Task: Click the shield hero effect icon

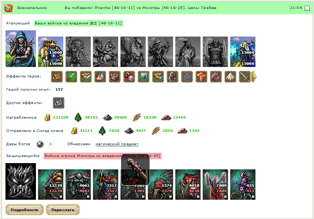Action: (x=144, y=77)
